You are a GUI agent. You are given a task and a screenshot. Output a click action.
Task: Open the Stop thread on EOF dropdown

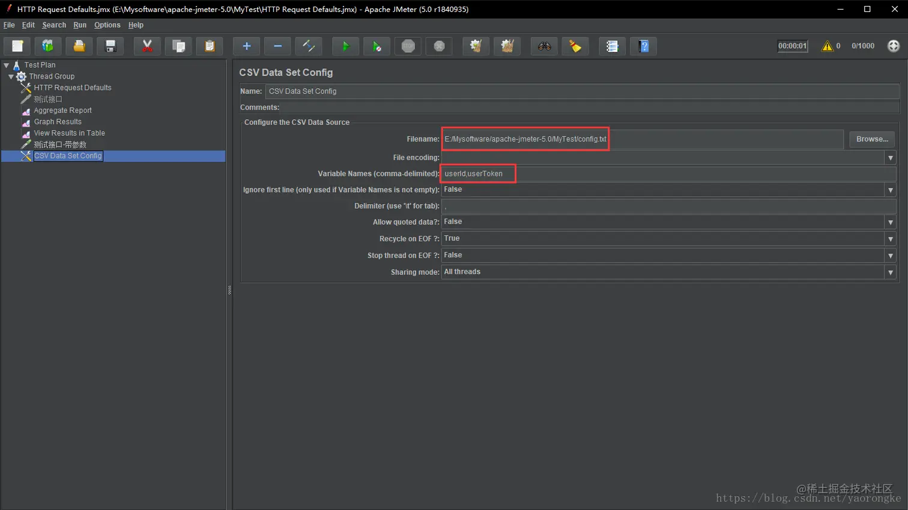[890, 256]
